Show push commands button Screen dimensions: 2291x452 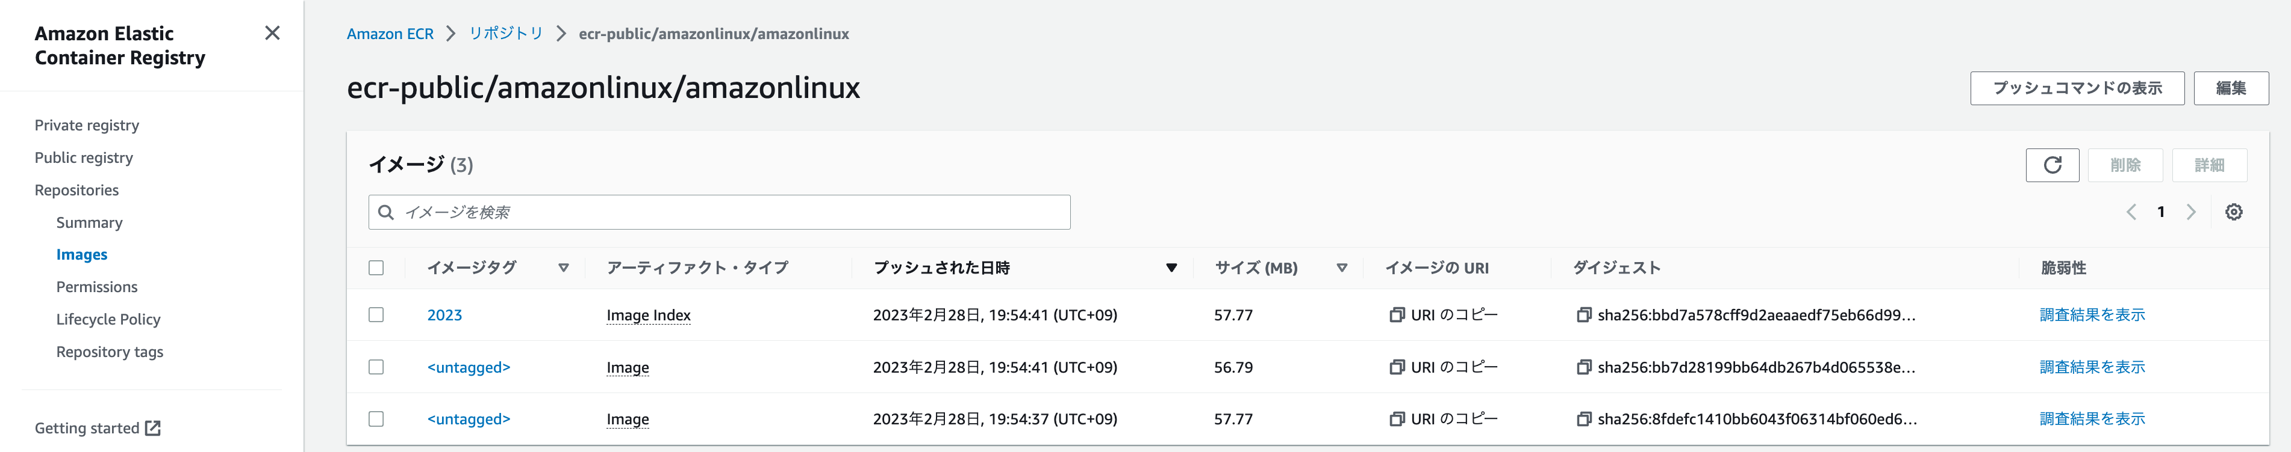click(x=2077, y=89)
